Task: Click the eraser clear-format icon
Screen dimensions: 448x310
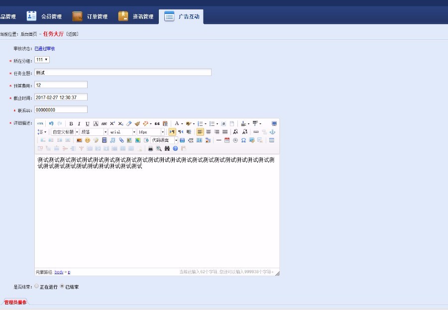Action: point(129,124)
